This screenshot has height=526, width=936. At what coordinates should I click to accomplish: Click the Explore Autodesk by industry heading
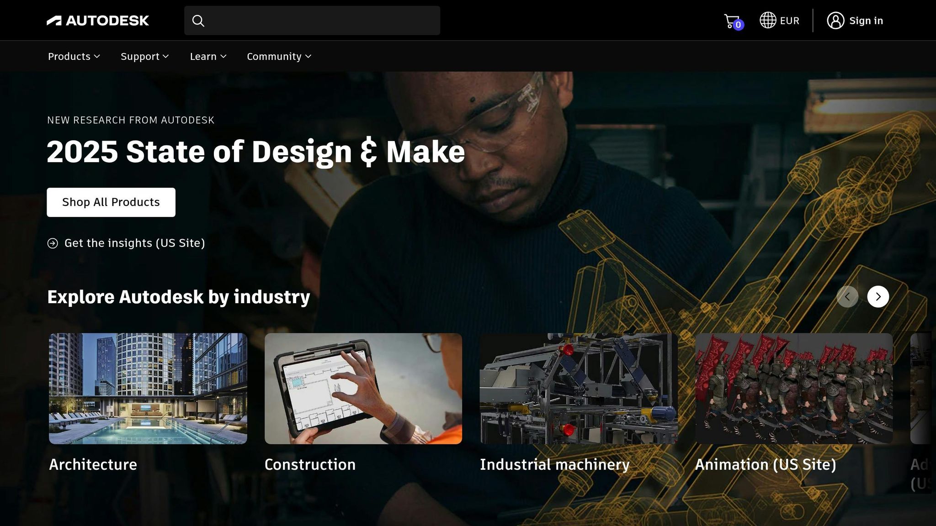(x=179, y=297)
